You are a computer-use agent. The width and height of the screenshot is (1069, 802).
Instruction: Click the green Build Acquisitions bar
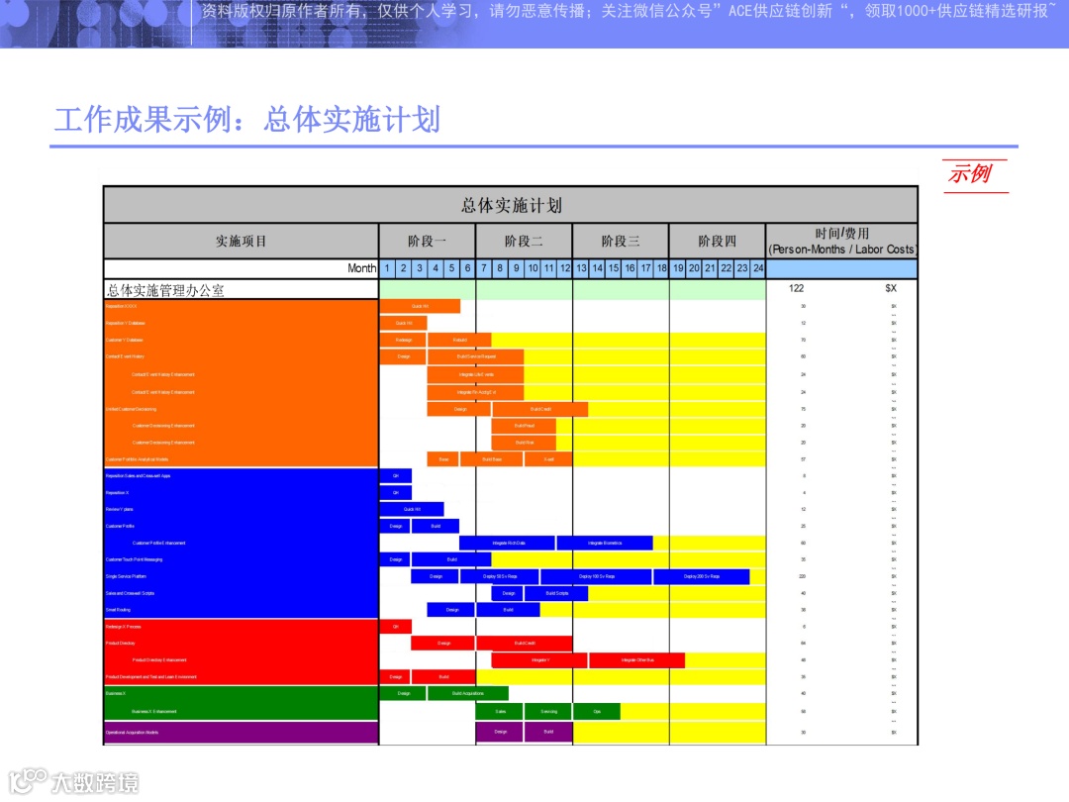(x=467, y=693)
